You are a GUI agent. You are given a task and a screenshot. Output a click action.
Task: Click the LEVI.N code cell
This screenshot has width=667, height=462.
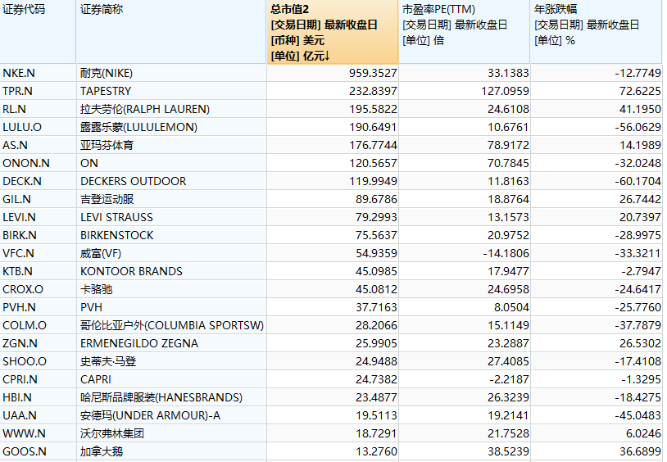pyautogui.click(x=38, y=217)
